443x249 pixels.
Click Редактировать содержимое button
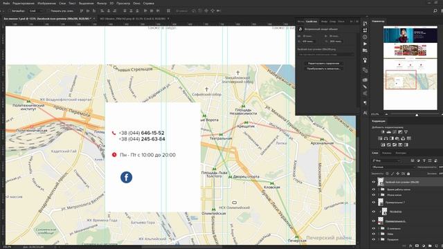click(x=324, y=64)
